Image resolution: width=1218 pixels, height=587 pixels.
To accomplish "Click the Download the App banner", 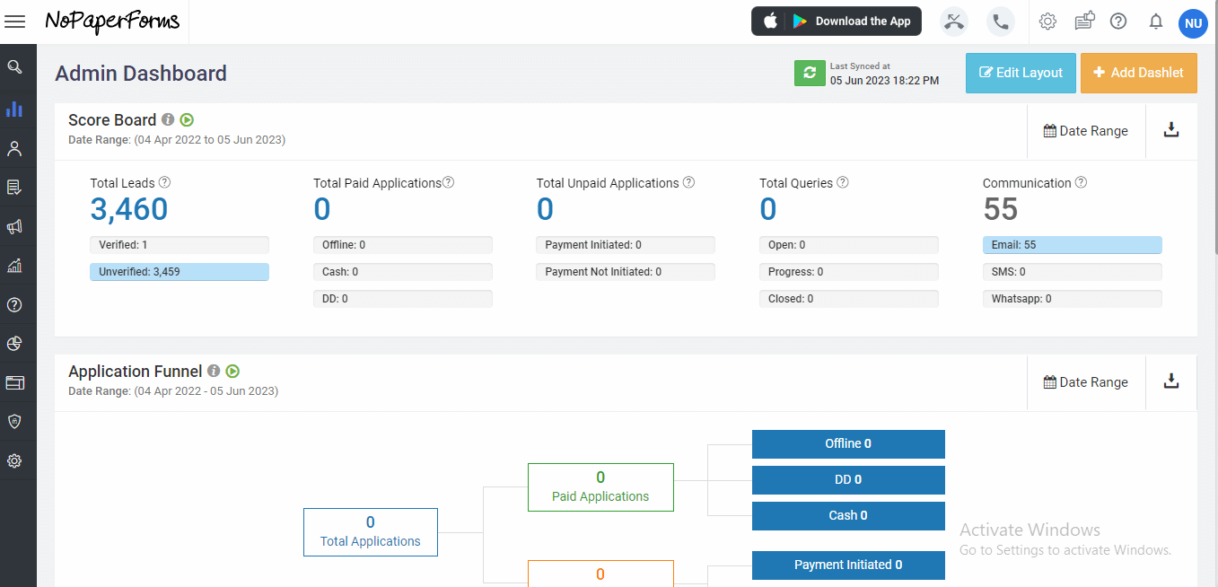I will (x=837, y=22).
